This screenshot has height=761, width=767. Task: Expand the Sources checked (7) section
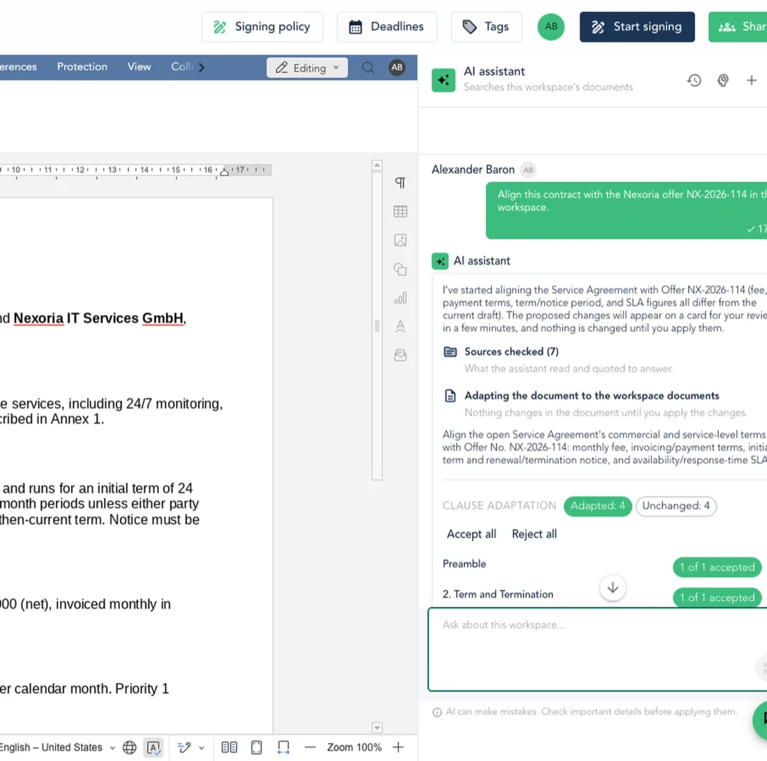[x=511, y=352]
